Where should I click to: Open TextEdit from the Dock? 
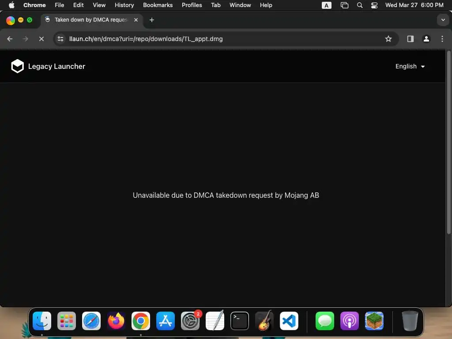point(215,320)
